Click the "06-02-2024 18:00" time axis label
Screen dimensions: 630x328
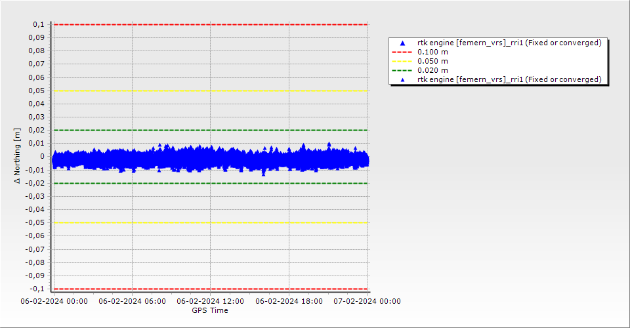[289, 301]
